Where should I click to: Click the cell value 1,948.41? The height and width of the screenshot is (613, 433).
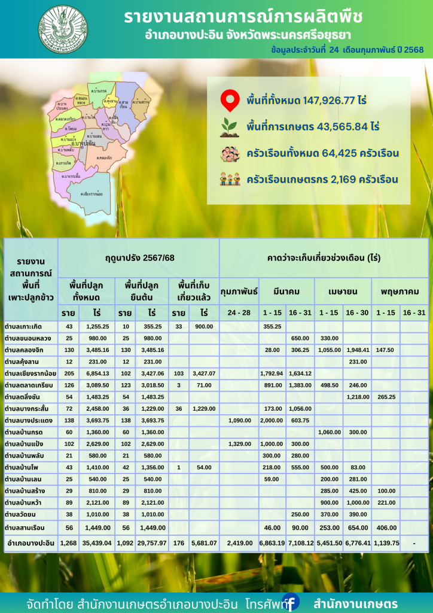[357, 350]
